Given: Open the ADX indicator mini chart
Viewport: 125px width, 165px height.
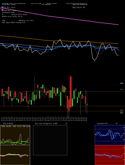Looking at the screenshot, I should (15, 135).
